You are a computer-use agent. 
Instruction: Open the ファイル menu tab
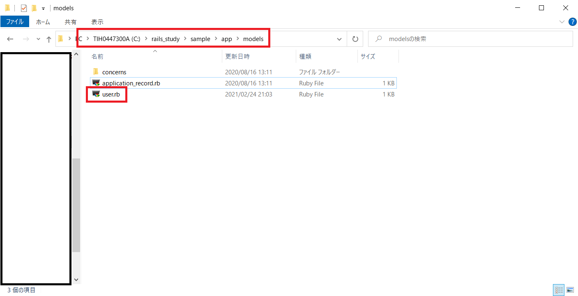[x=15, y=22]
